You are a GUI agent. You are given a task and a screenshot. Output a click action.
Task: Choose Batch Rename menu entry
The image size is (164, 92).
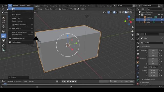[x=21, y=35]
